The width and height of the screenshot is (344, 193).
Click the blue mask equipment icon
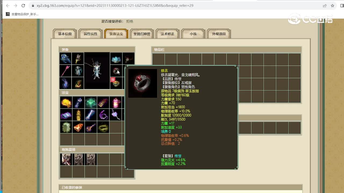pos(116,58)
